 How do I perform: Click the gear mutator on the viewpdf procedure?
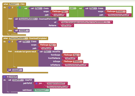point(4,77)
